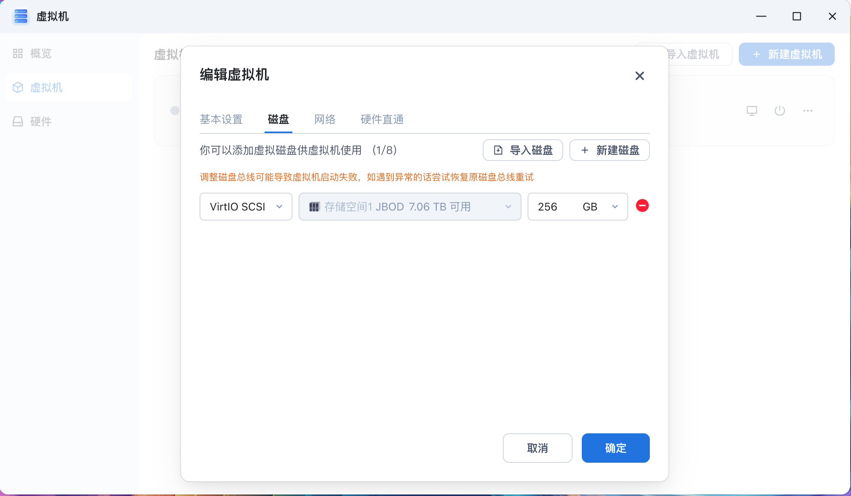Remove the disk using red minus icon

tap(643, 206)
